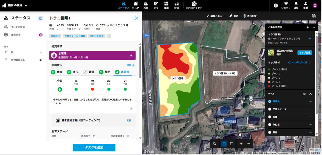Open the xarvio chat icon
Viewport: 322px width, 155px height.
pos(194,4)
